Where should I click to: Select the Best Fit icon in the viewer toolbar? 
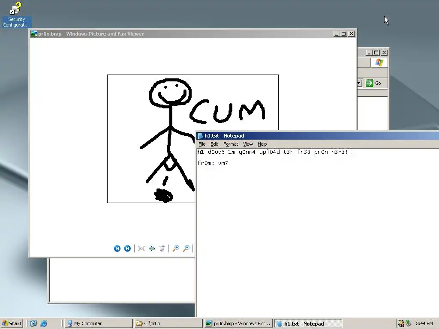click(x=141, y=248)
